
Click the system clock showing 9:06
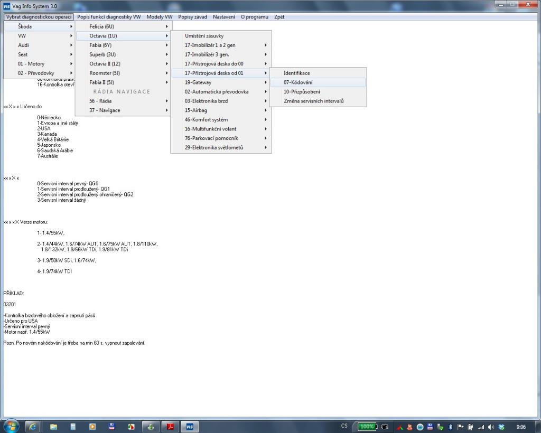(x=521, y=427)
